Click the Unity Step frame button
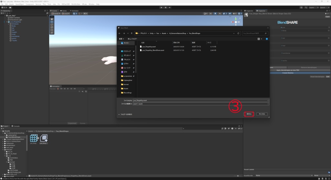331x180 pixels. [169, 7]
